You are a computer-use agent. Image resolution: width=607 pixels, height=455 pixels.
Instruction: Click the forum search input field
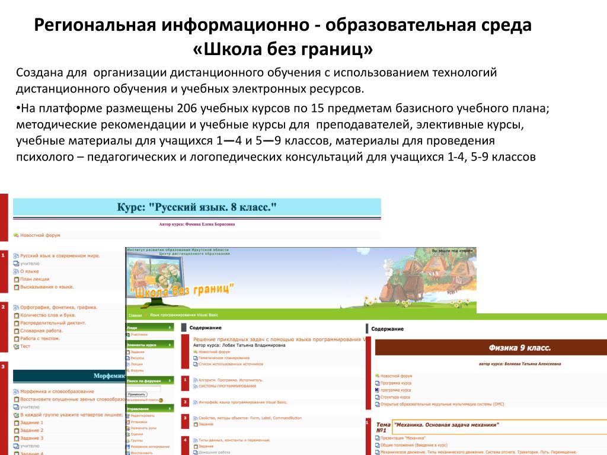pos(143,389)
